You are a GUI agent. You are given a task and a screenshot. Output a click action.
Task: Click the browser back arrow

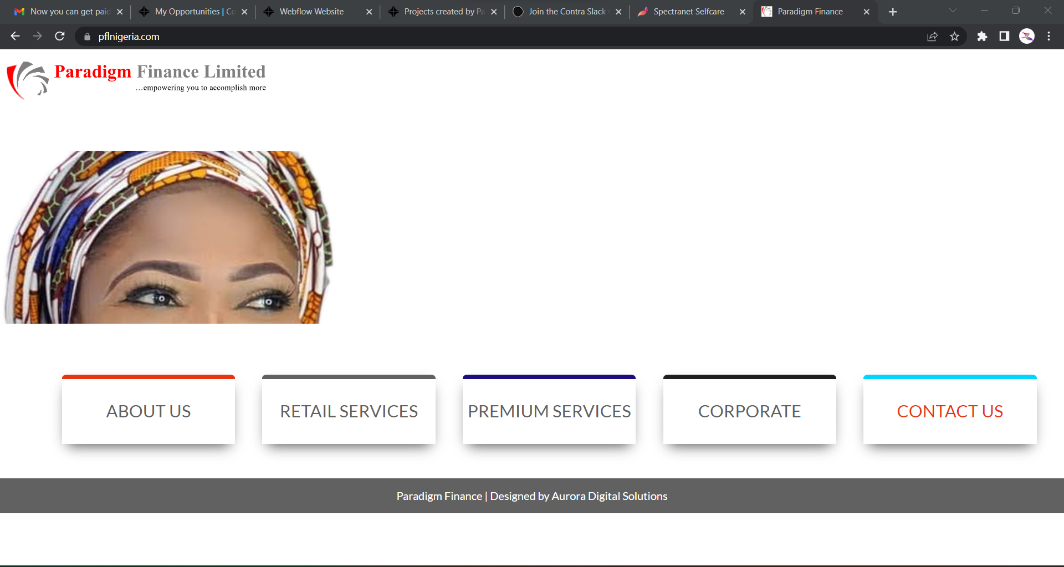pyautogui.click(x=15, y=36)
